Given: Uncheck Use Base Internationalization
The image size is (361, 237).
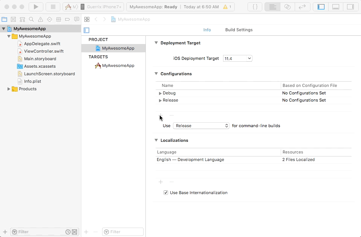Looking at the screenshot, I should (x=166, y=193).
